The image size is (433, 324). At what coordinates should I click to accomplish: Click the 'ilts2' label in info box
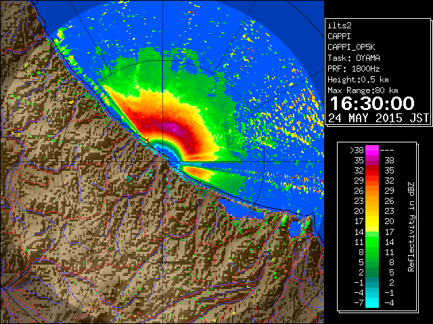340,26
